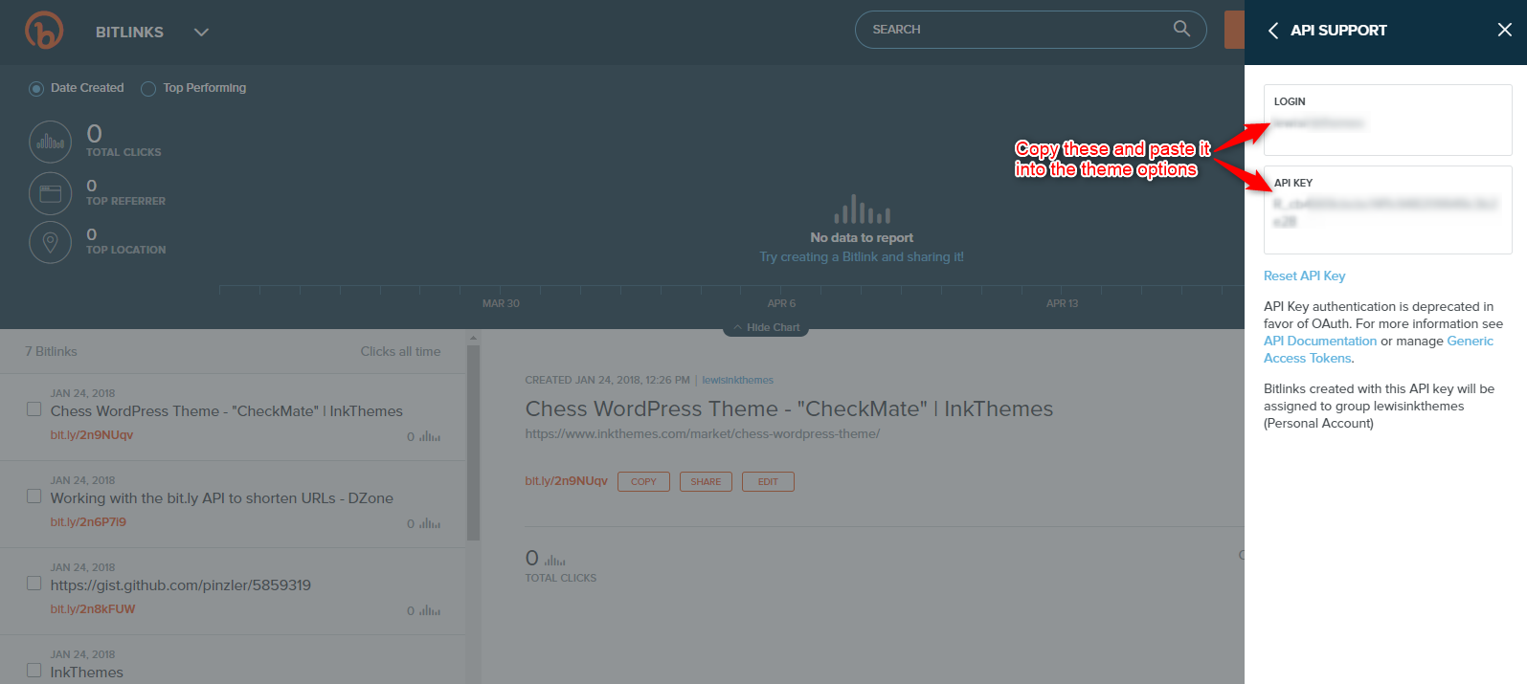Image resolution: width=1527 pixels, height=684 pixels.
Task: Close the API SUPPORT panel
Action: pyautogui.click(x=1505, y=30)
